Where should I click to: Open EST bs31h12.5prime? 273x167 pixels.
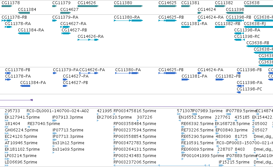click(x=68, y=143)
